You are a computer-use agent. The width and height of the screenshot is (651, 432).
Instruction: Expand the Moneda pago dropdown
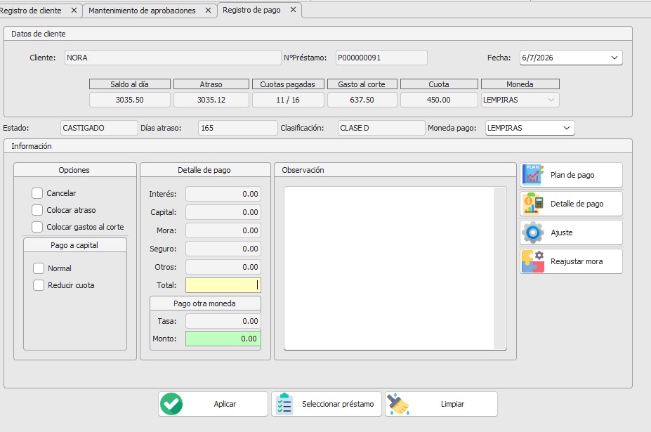(567, 128)
